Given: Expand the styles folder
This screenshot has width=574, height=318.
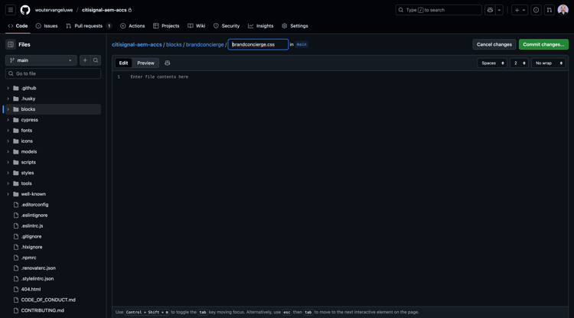Looking at the screenshot, I should click(8, 173).
